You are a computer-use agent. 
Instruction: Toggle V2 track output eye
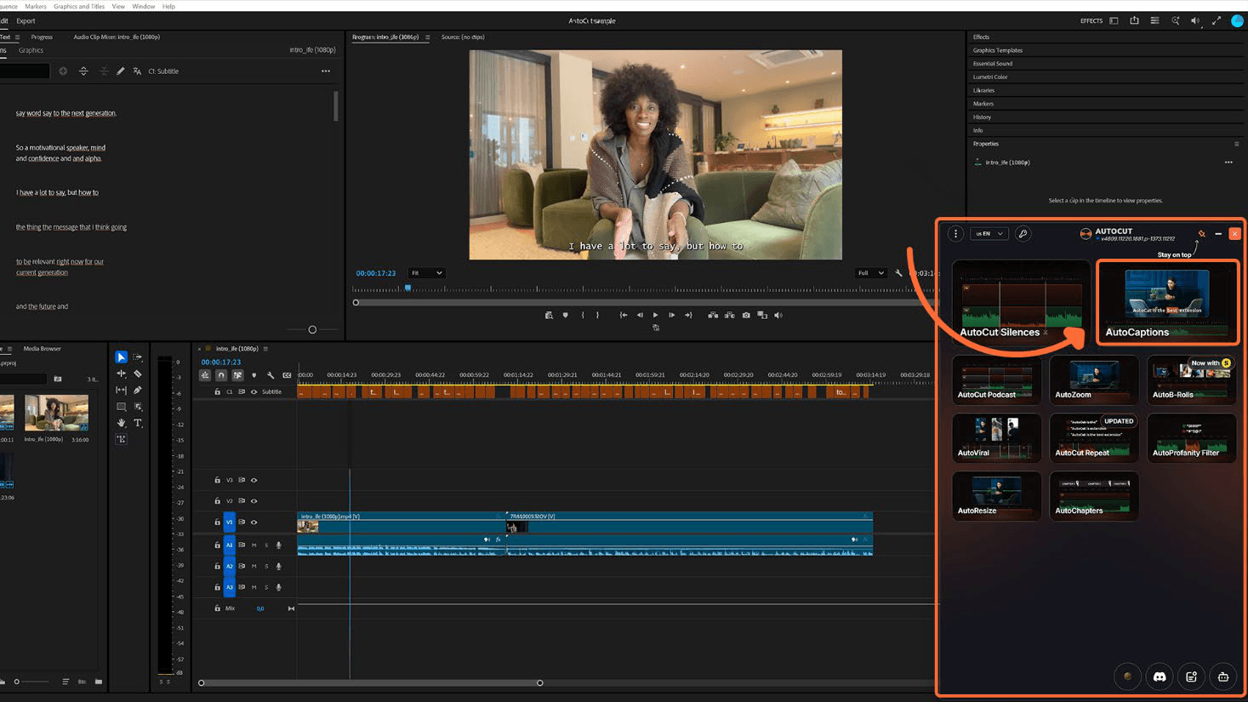(254, 501)
